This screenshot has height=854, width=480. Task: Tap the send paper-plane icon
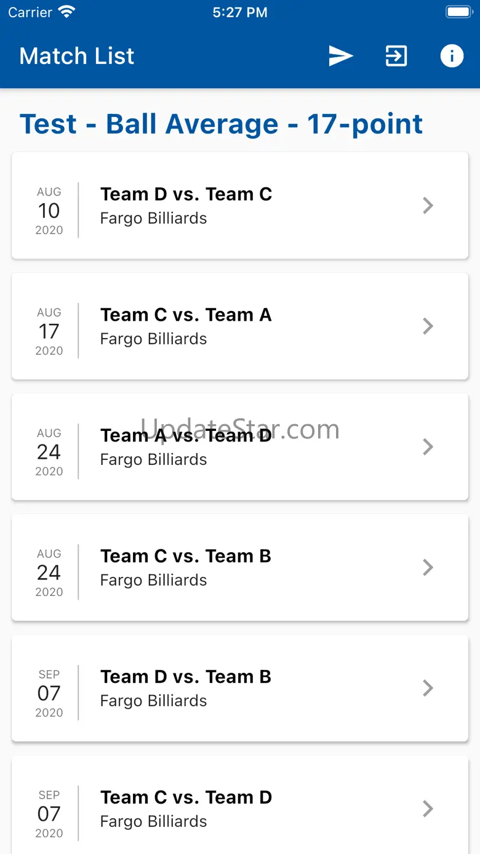[x=340, y=56]
